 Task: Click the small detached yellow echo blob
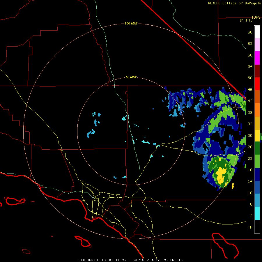(x=233, y=186)
